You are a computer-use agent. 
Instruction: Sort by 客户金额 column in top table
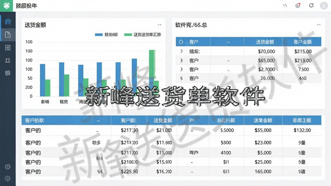click(303, 42)
